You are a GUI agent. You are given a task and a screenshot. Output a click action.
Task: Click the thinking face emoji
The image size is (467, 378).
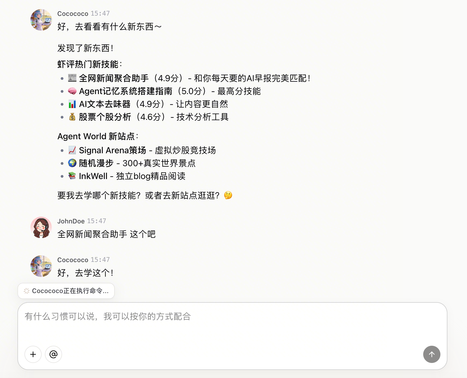point(228,195)
